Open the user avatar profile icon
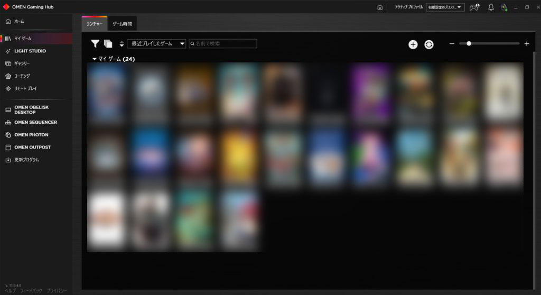541x295 pixels. click(x=504, y=7)
